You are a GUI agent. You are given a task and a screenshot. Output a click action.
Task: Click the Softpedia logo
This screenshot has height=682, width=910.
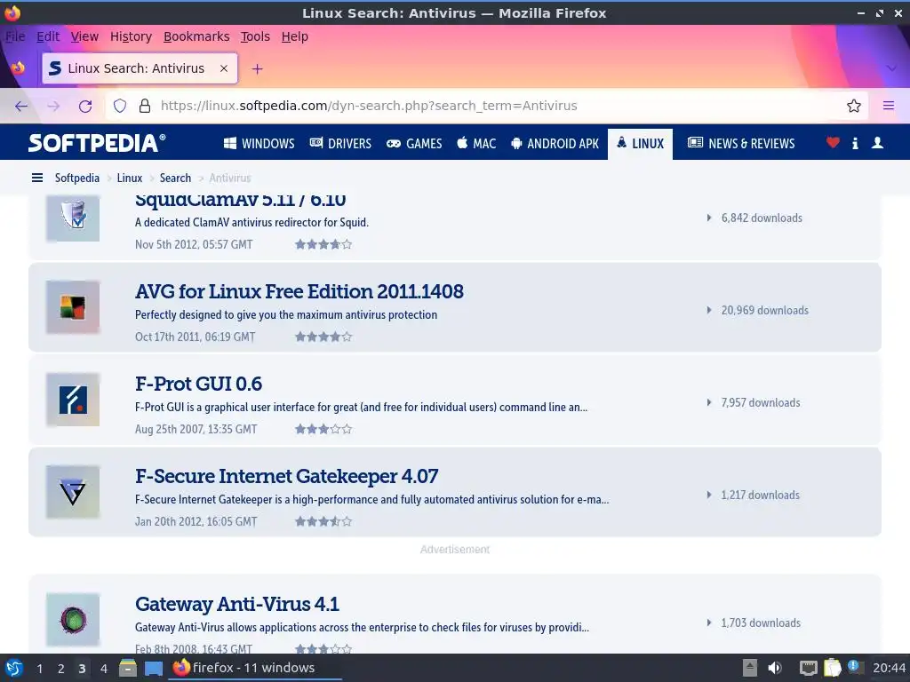[x=97, y=143]
